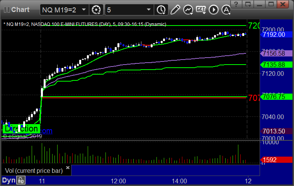
Task: Click the 7040.00 price scale label
Action: click(x=273, y=117)
